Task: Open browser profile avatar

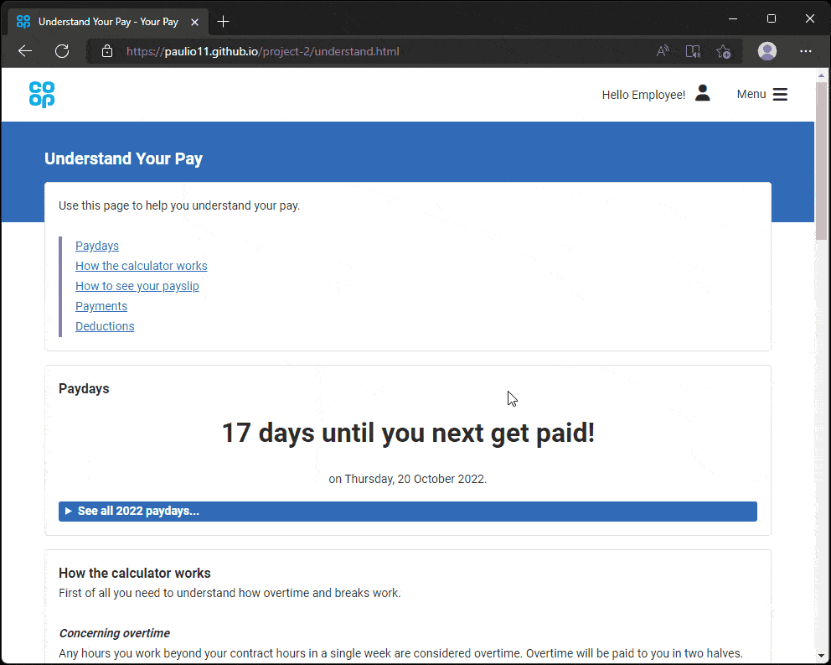Action: pyautogui.click(x=766, y=51)
